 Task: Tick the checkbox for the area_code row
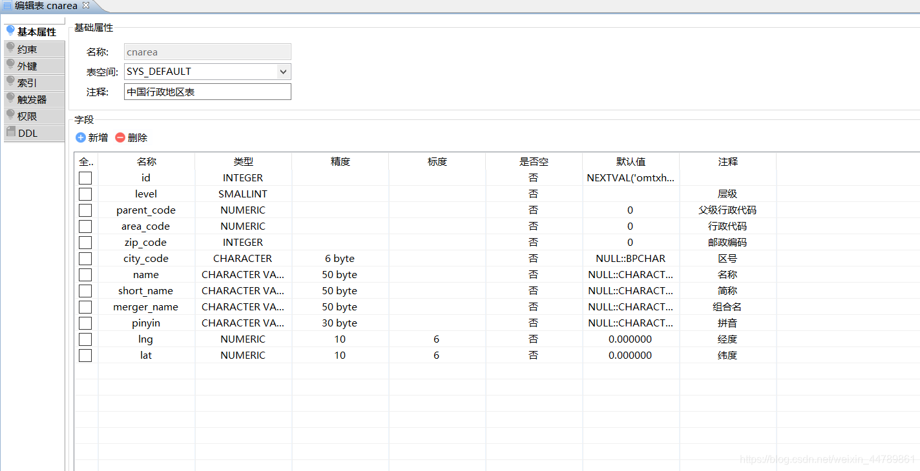85,226
